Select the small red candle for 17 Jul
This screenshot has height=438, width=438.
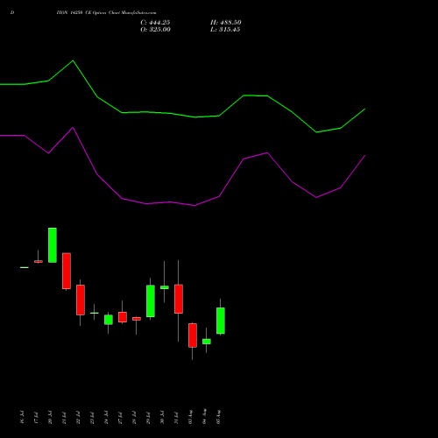39,262
